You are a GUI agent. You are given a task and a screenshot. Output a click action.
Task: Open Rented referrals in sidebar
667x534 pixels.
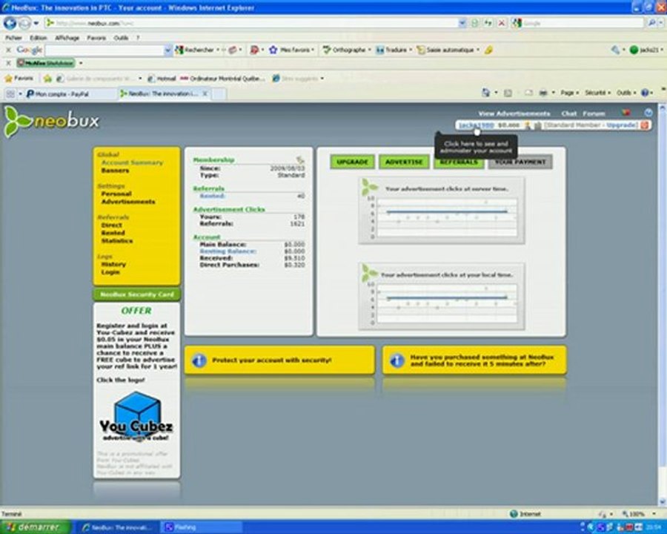(113, 233)
